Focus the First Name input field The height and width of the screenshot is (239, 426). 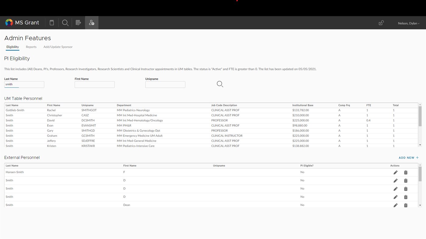(95, 84)
